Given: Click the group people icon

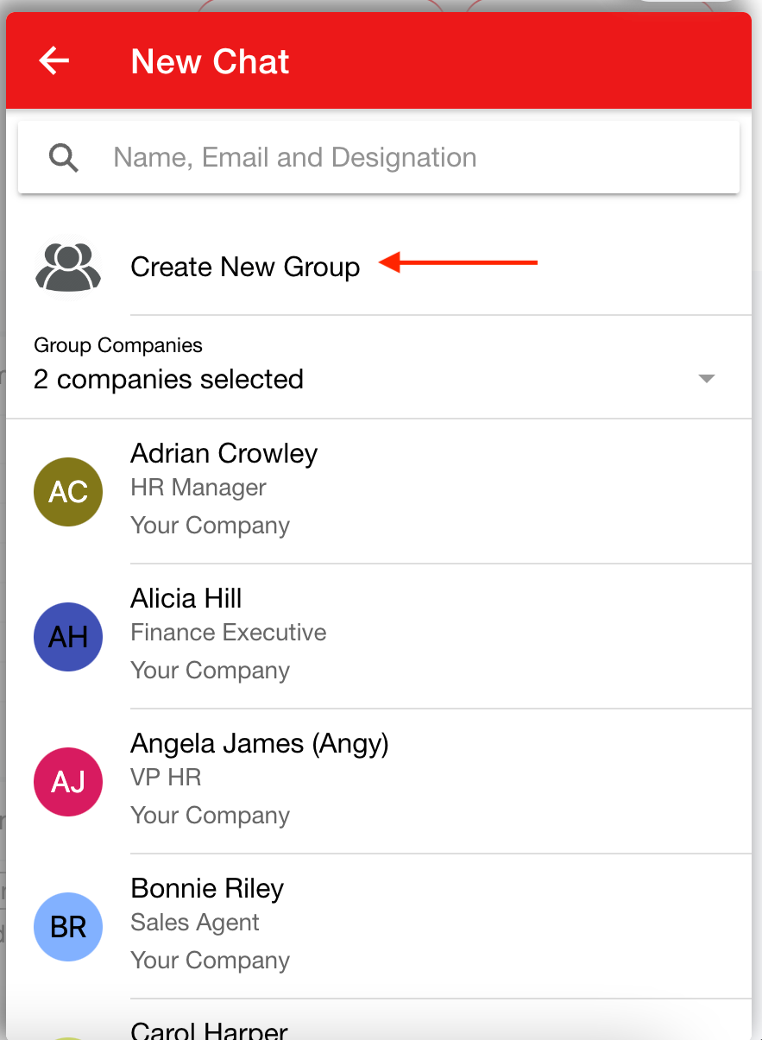Looking at the screenshot, I should [x=68, y=267].
